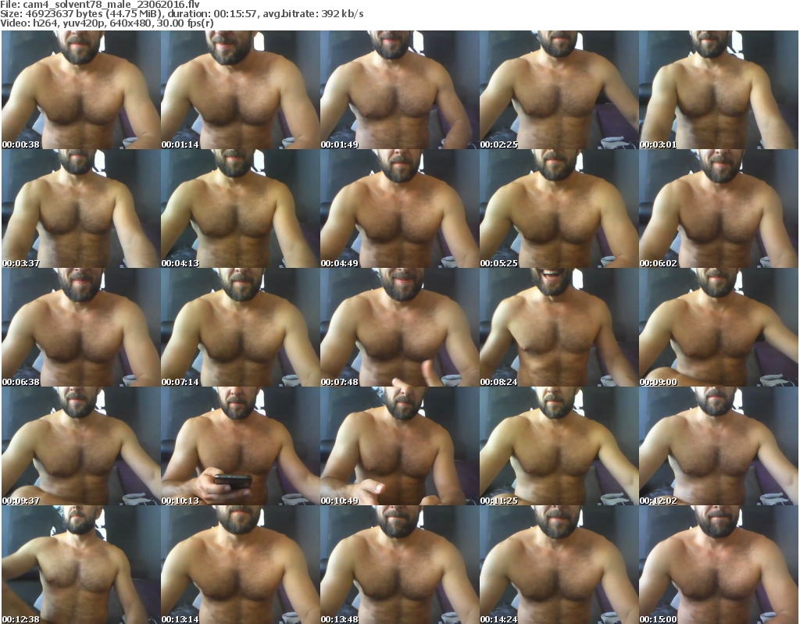Image resolution: width=800 pixels, height=624 pixels.
Task: Choose the thumbnail timestamped 00:10:13 with phone
Action: 241,446
